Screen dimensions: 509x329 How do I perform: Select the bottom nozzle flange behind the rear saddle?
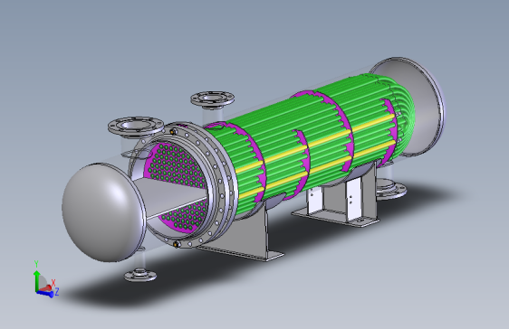pos(391,190)
